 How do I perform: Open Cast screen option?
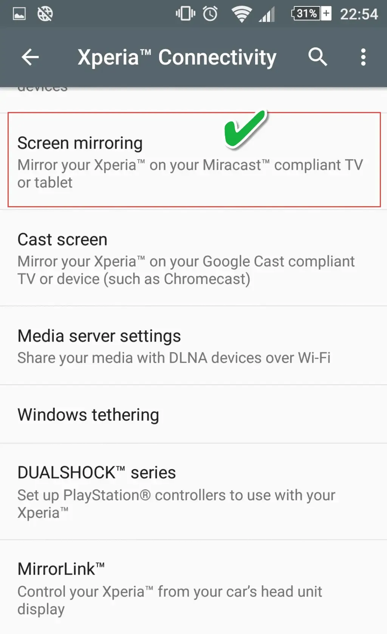[x=193, y=258]
